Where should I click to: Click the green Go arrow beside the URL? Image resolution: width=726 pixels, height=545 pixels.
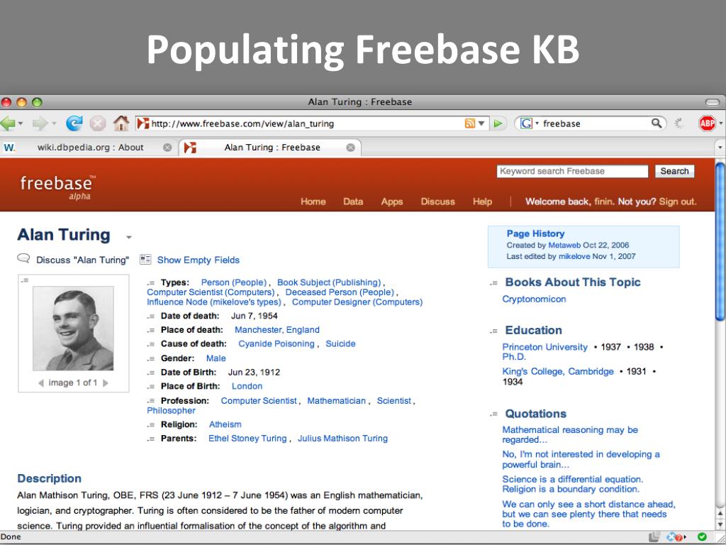tap(498, 123)
